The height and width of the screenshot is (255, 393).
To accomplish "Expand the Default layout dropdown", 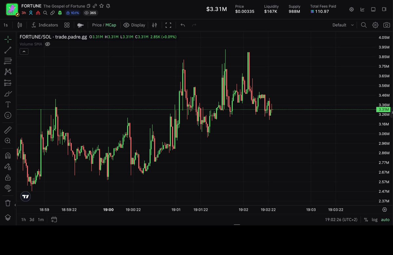I will (x=343, y=25).
